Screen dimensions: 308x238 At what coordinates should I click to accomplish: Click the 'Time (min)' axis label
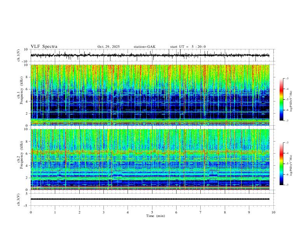pos(156,216)
